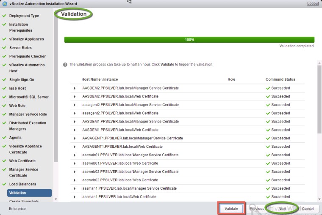Click the green check next to Prerequisite Checker
Image resolution: width=322 pixels, height=215 pixels.
point(4,56)
